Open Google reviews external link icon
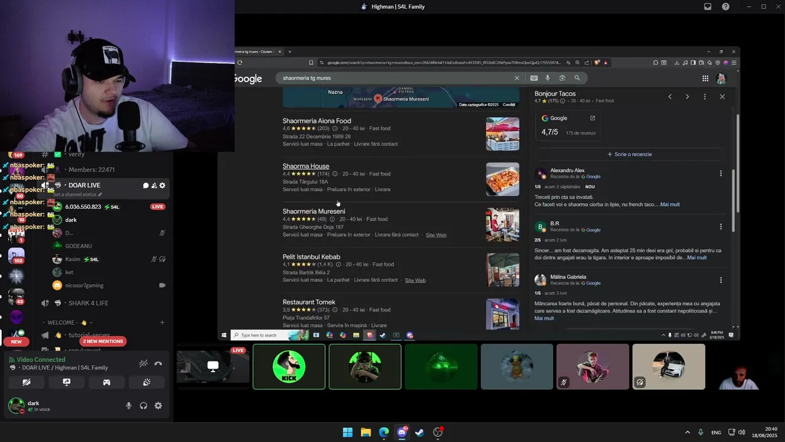 click(592, 118)
